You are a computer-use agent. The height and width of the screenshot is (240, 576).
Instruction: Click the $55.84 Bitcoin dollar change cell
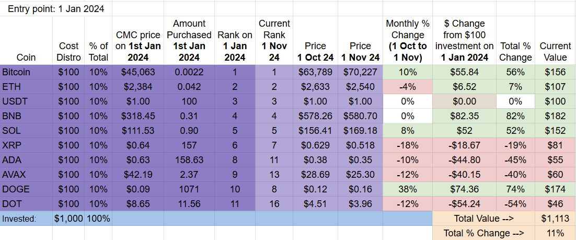point(464,72)
